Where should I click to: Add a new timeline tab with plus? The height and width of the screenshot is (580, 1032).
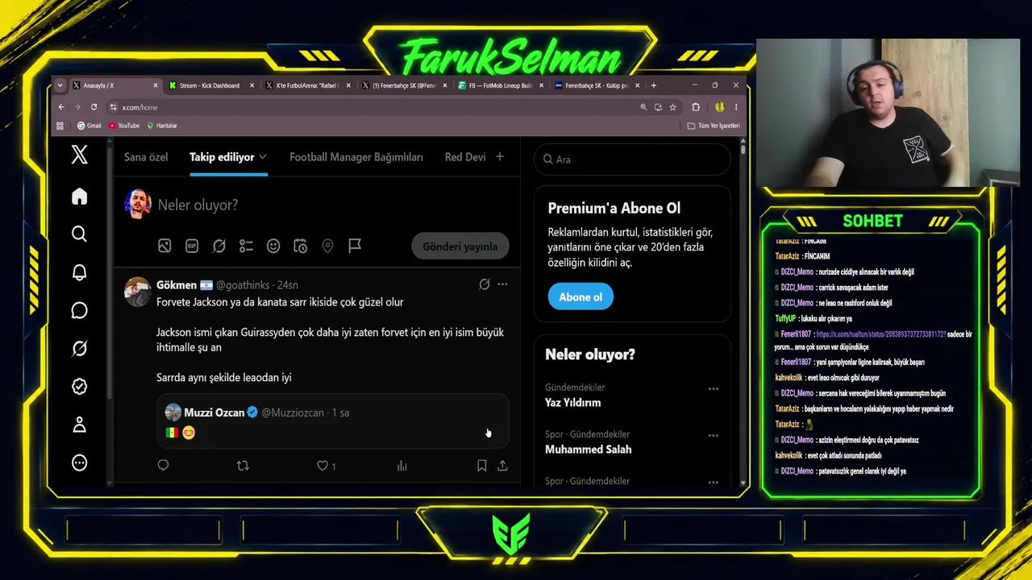pyautogui.click(x=500, y=157)
